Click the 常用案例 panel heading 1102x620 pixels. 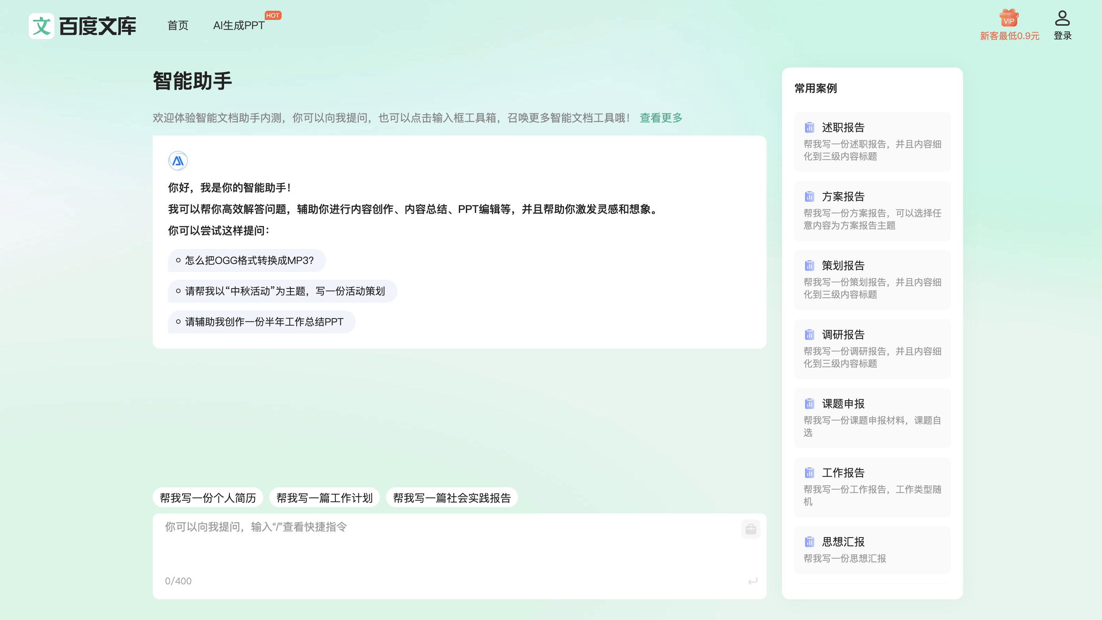[x=816, y=89]
